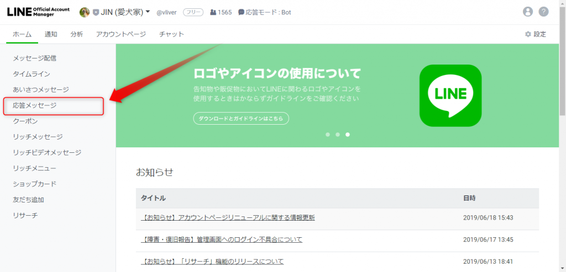This screenshot has width=566, height=272.
Task: Click the ダウンロードとガイドラインはこちら button
Action: tap(241, 118)
